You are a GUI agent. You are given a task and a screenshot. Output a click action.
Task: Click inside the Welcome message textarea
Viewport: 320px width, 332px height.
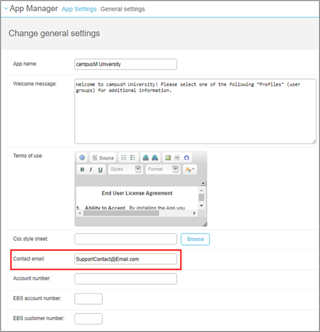195,111
